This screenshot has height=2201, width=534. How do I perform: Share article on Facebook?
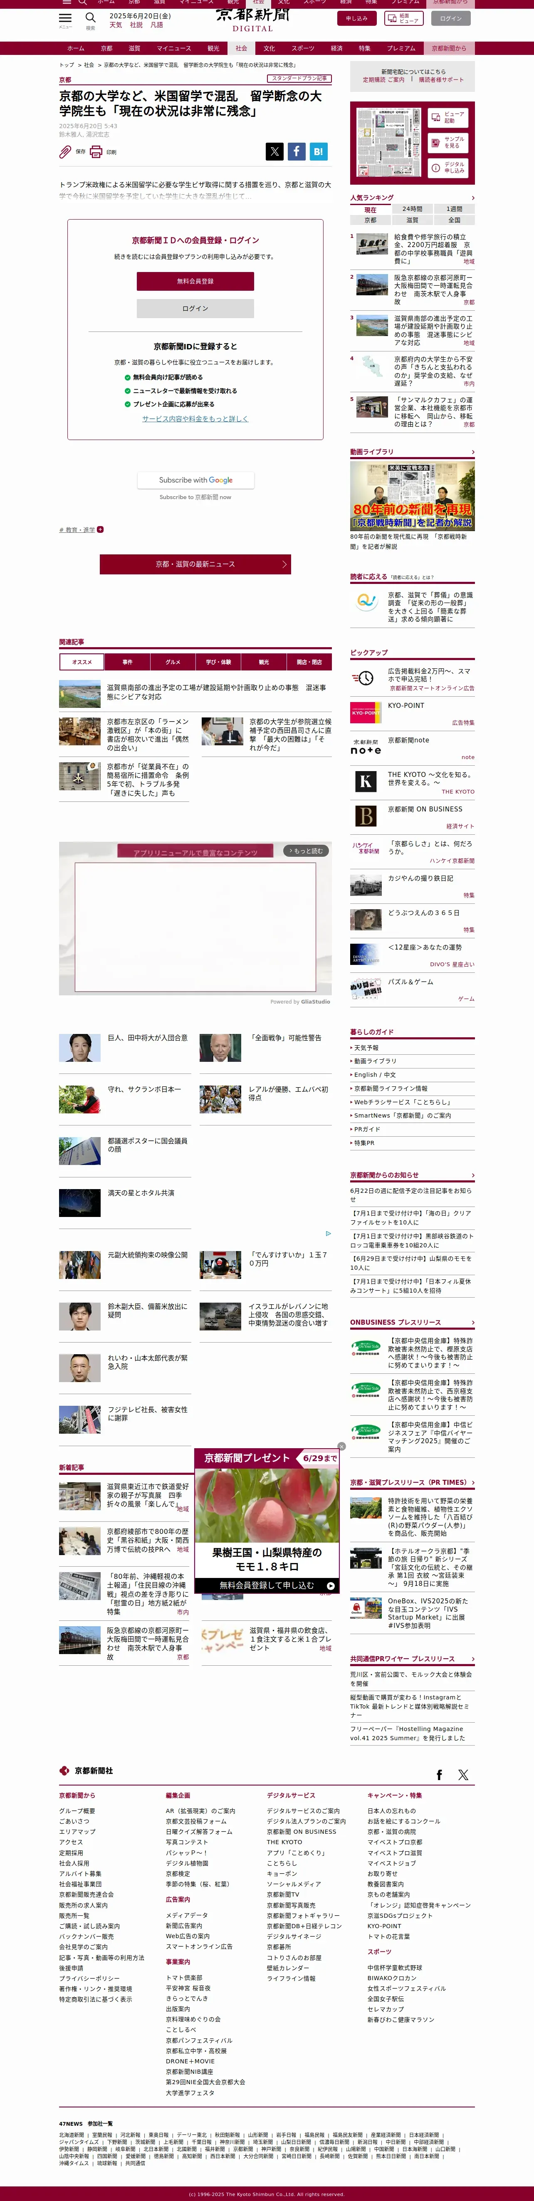[296, 151]
